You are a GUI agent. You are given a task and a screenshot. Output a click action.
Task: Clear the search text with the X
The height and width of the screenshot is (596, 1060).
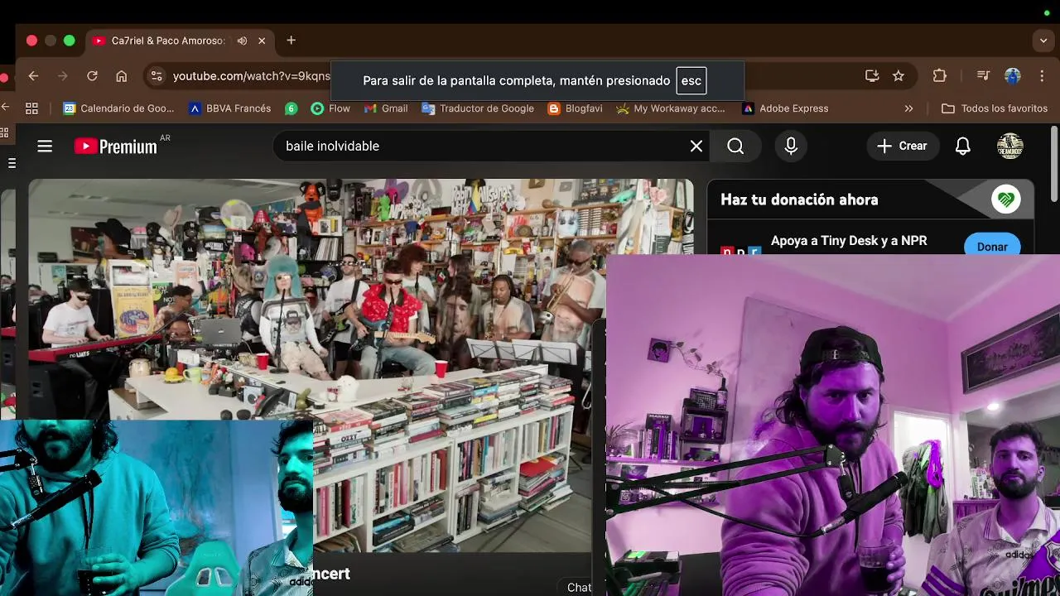[x=696, y=146]
